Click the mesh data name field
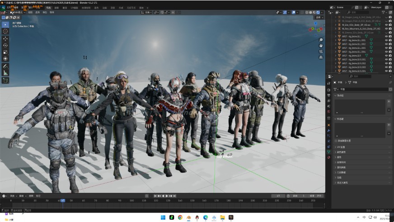 click(364, 89)
